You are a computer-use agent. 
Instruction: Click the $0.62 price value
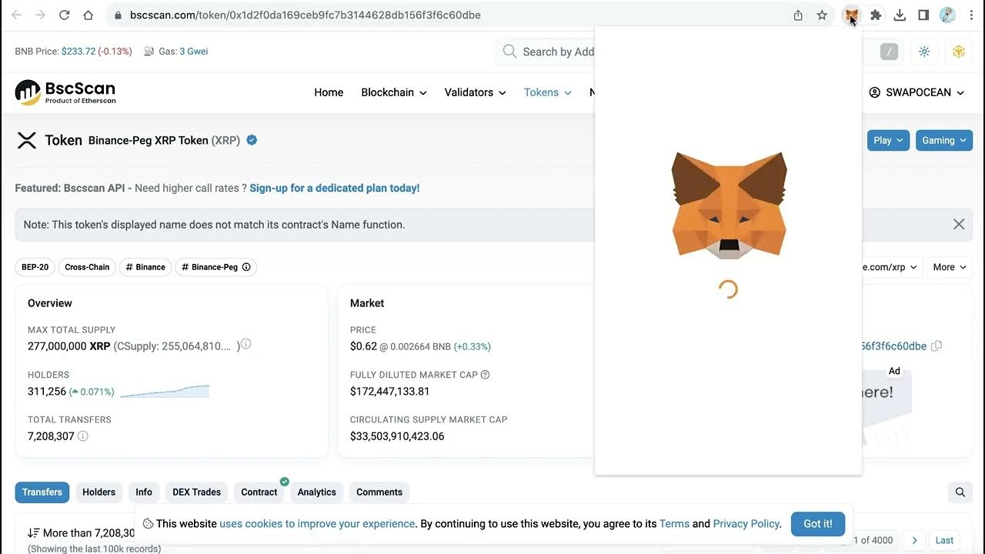coord(363,346)
